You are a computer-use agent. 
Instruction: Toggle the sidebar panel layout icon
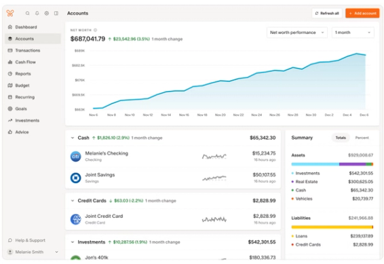[x=56, y=13]
